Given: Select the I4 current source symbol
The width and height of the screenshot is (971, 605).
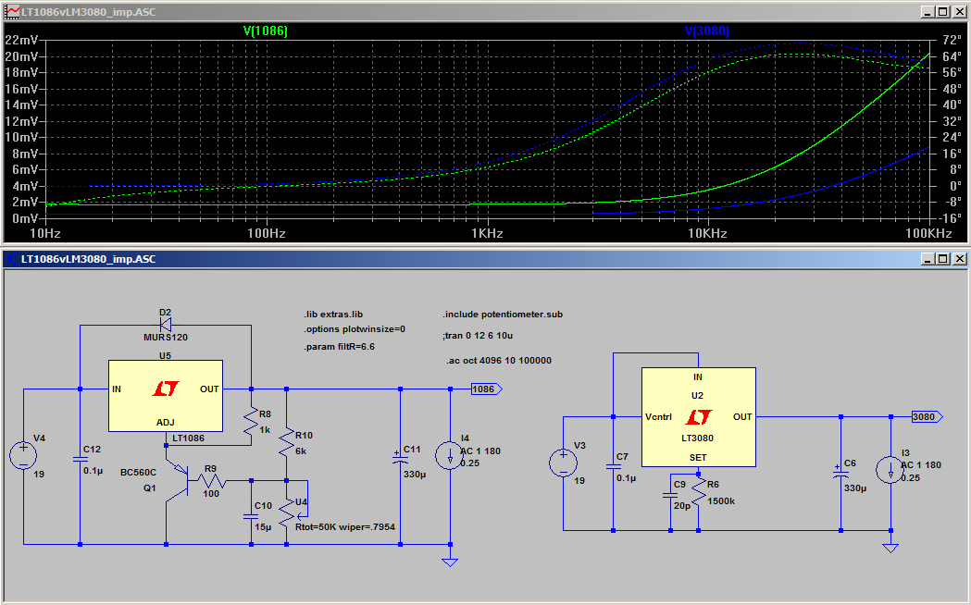Looking at the screenshot, I should (450, 456).
